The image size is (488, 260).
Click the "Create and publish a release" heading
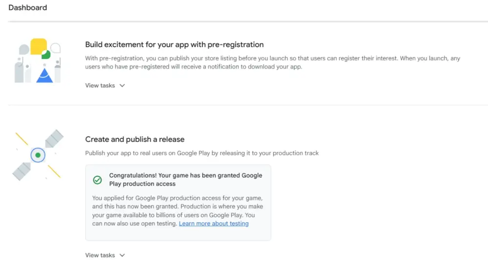[x=135, y=139]
